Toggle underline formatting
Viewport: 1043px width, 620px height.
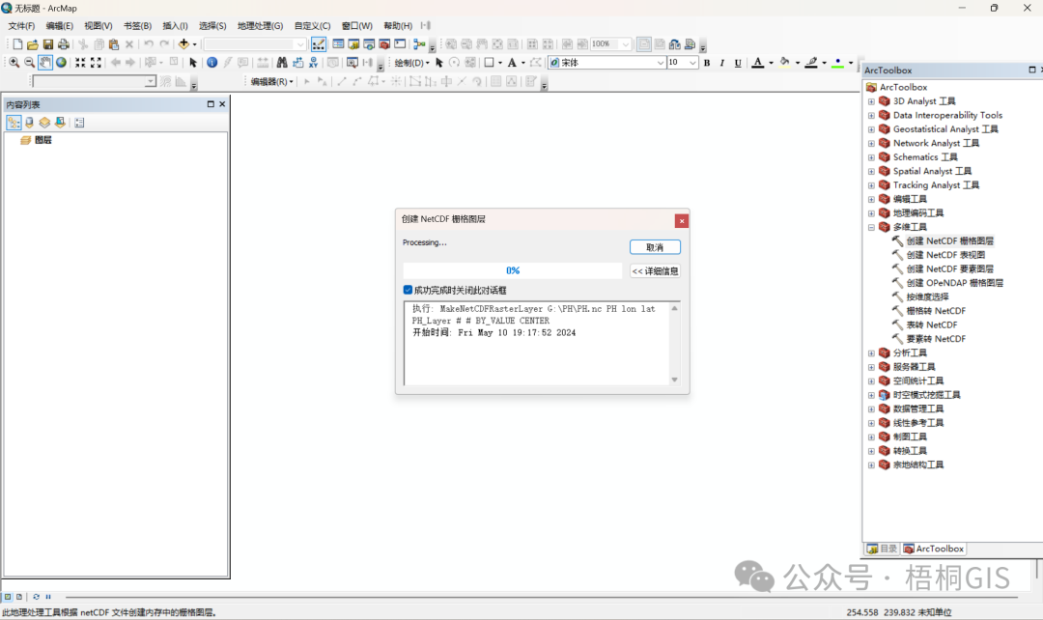738,63
